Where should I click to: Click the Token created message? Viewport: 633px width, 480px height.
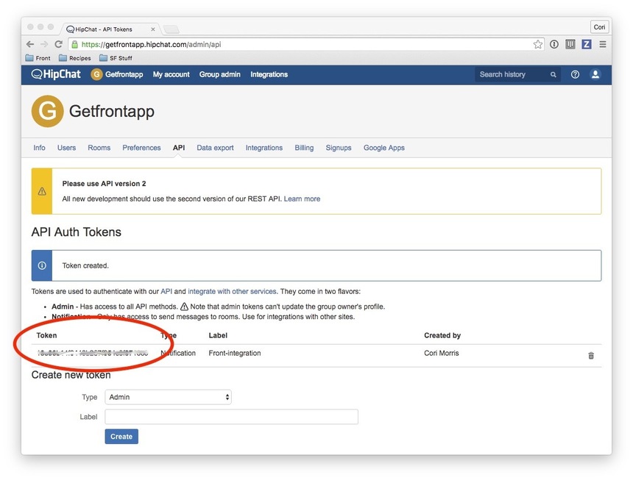coord(85,265)
